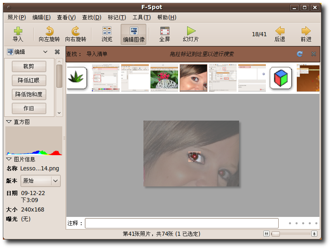Click the red-eye selection on the photo
The height and width of the screenshot is (249, 331).
coord(195,157)
